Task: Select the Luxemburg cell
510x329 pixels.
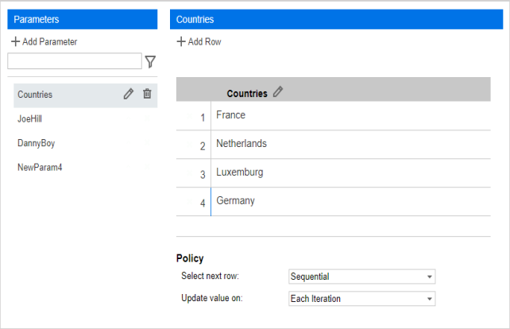Action: 350,173
